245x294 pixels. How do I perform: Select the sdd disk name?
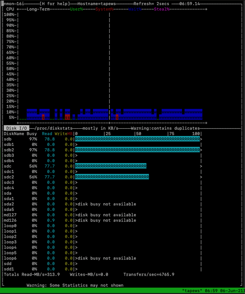(x=7, y=263)
